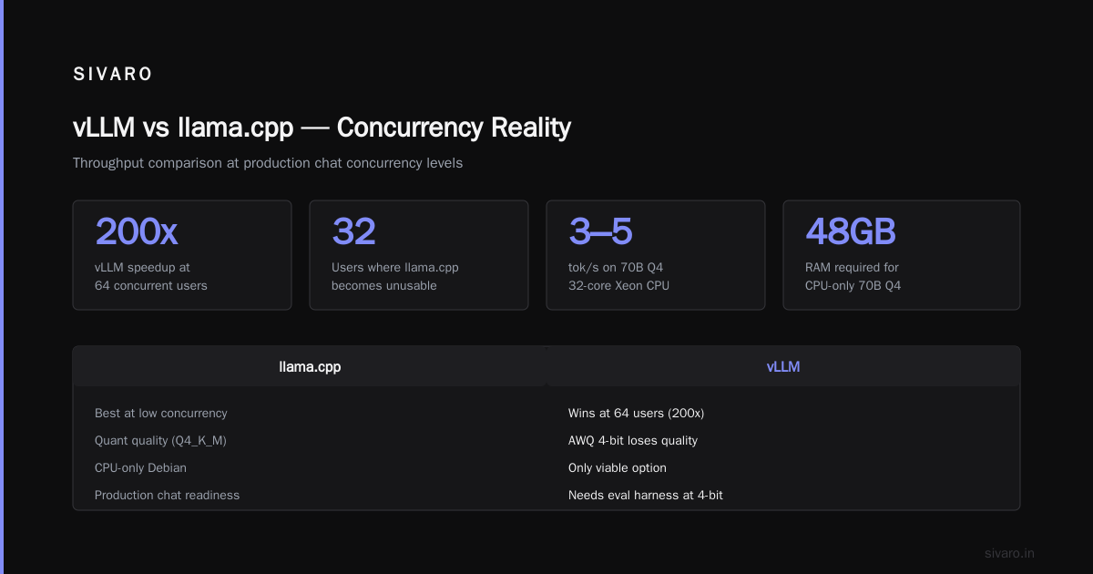Screen dimensions: 1093x574
Task: Click 'Needs eval harness at 4-bit' cell
Action: pos(646,495)
